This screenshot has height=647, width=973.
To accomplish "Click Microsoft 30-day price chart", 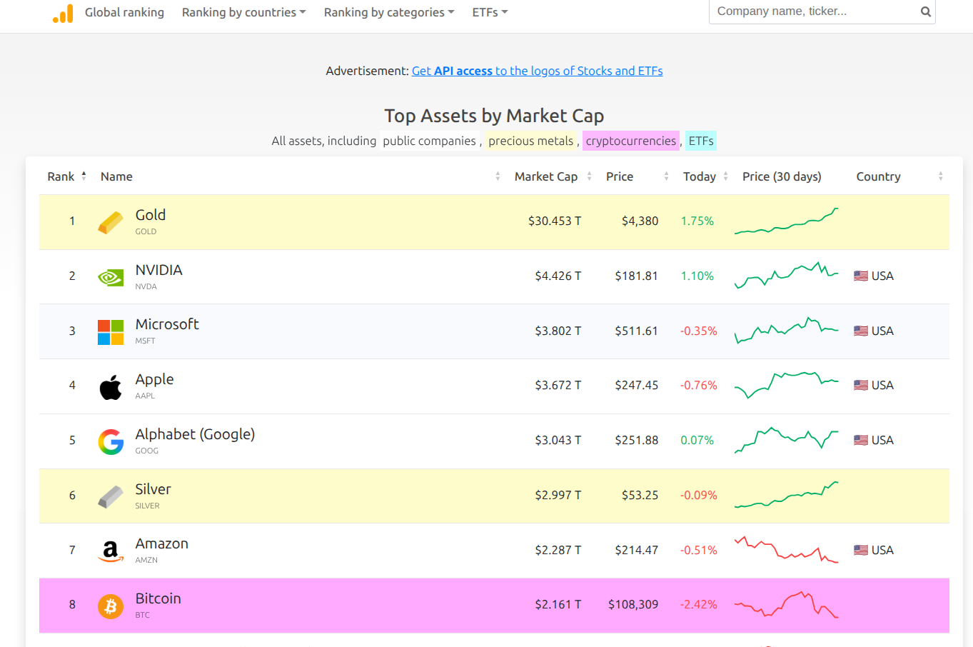I will click(787, 331).
